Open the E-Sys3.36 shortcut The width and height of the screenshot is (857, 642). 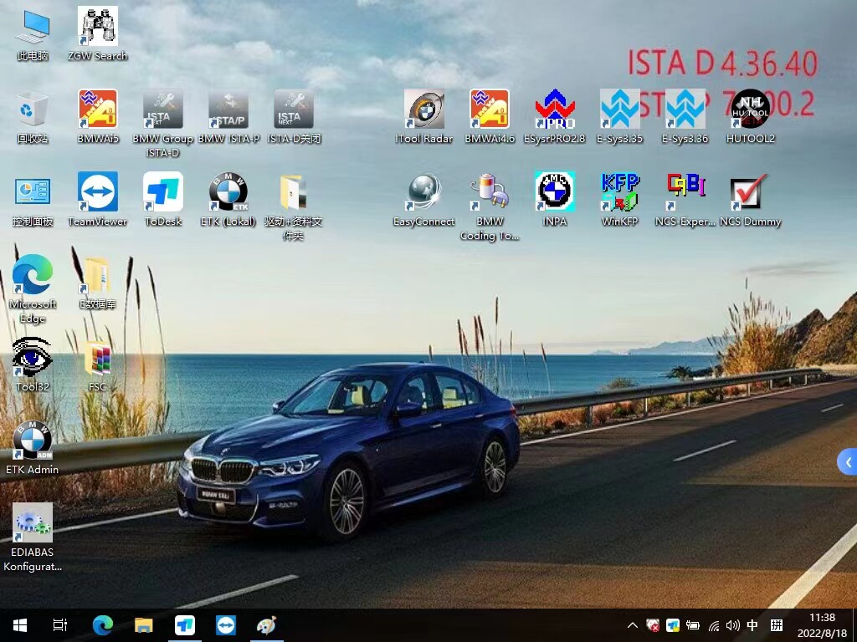click(x=685, y=117)
